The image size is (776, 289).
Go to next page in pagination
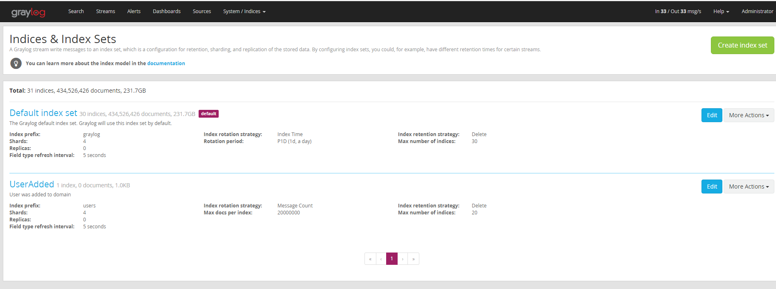point(403,259)
